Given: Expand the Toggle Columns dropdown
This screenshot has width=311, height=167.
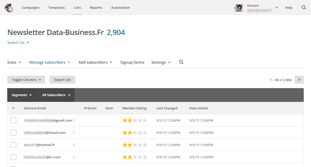Looking at the screenshot, I should tap(26, 80).
